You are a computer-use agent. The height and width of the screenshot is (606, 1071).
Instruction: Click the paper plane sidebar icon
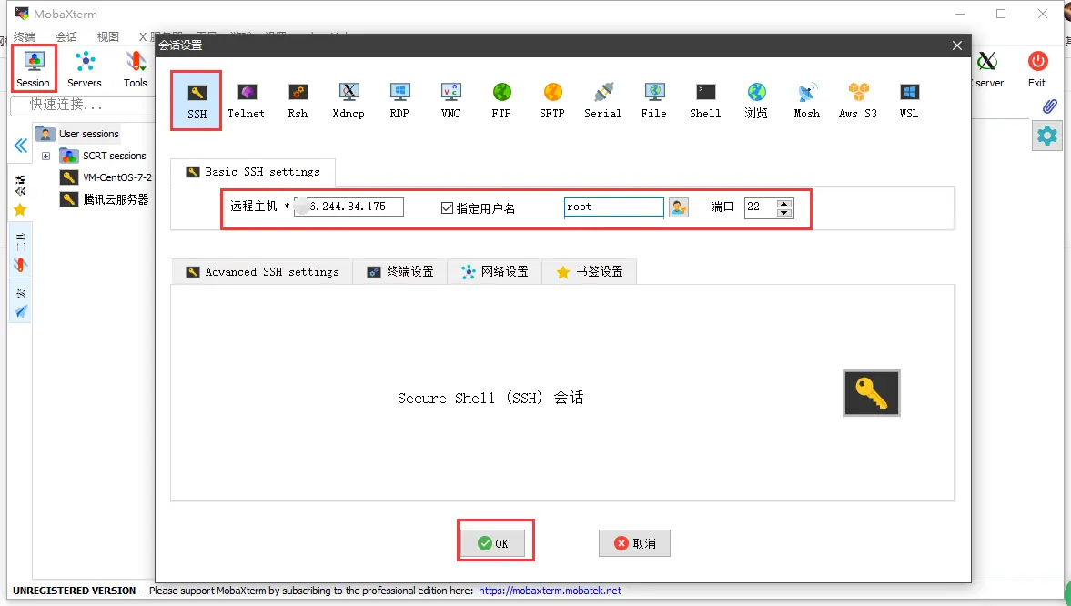(21, 311)
